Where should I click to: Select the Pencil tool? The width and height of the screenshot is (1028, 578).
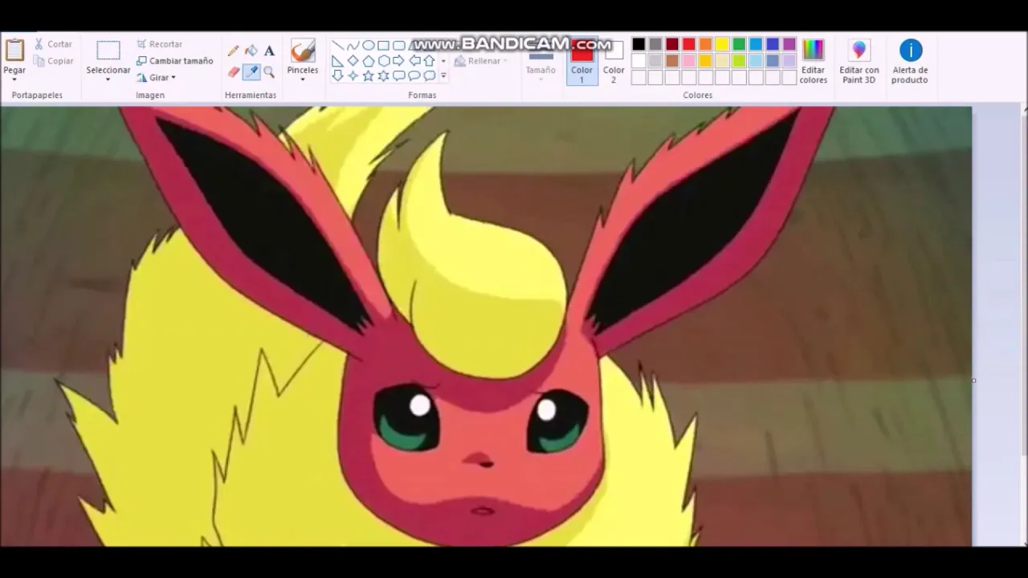(234, 51)
